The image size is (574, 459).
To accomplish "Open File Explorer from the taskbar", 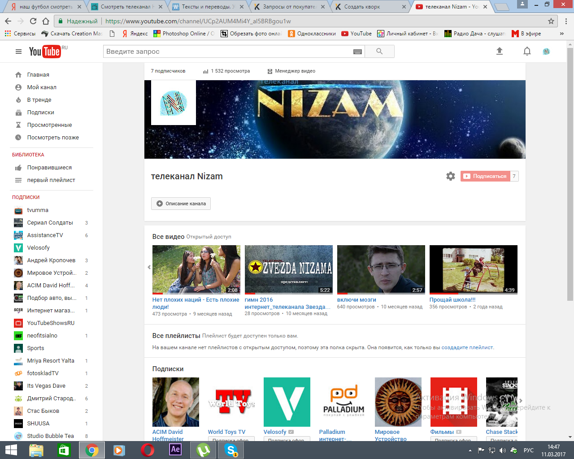I will tap(36, 450).
